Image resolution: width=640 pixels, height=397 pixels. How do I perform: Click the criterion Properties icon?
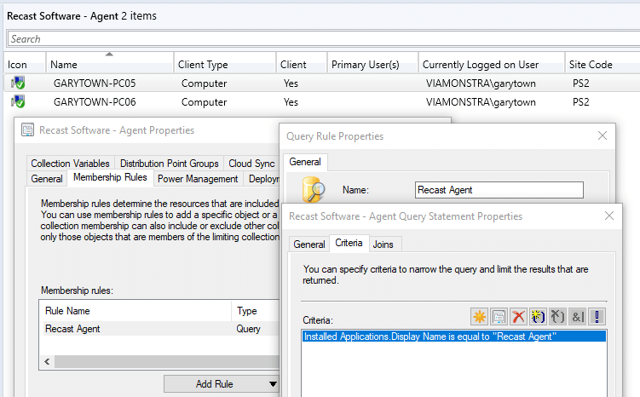pyautogui.click(x=499, y=317)
